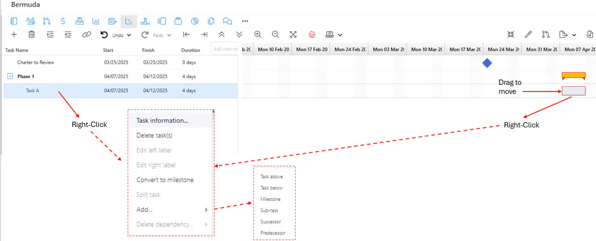Open the pie chart report icon
Image resolution: width=596 pixels, height=241 pixels.
(x=194, y=21)
